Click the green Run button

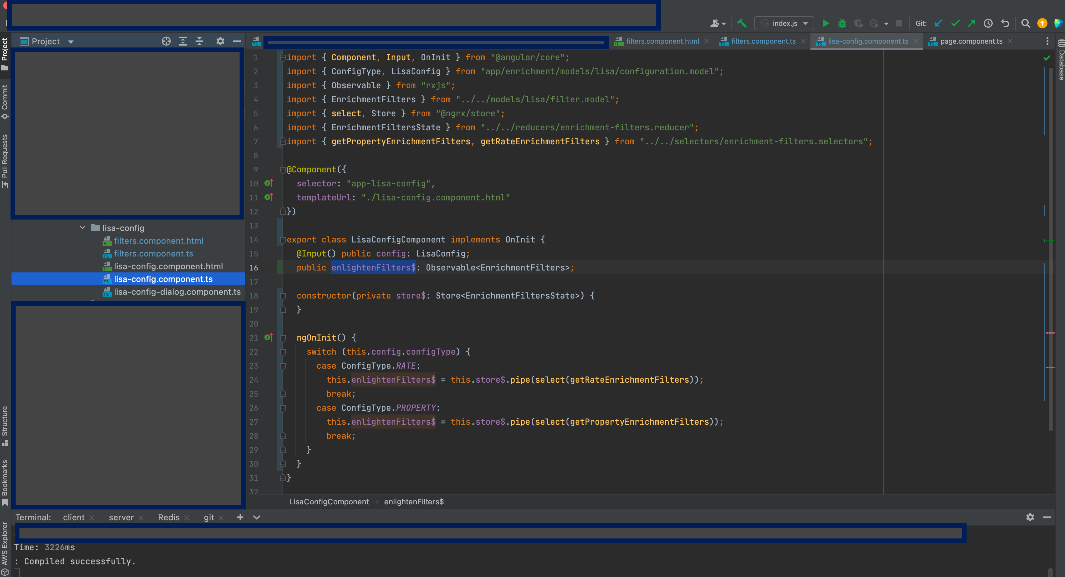826,24
